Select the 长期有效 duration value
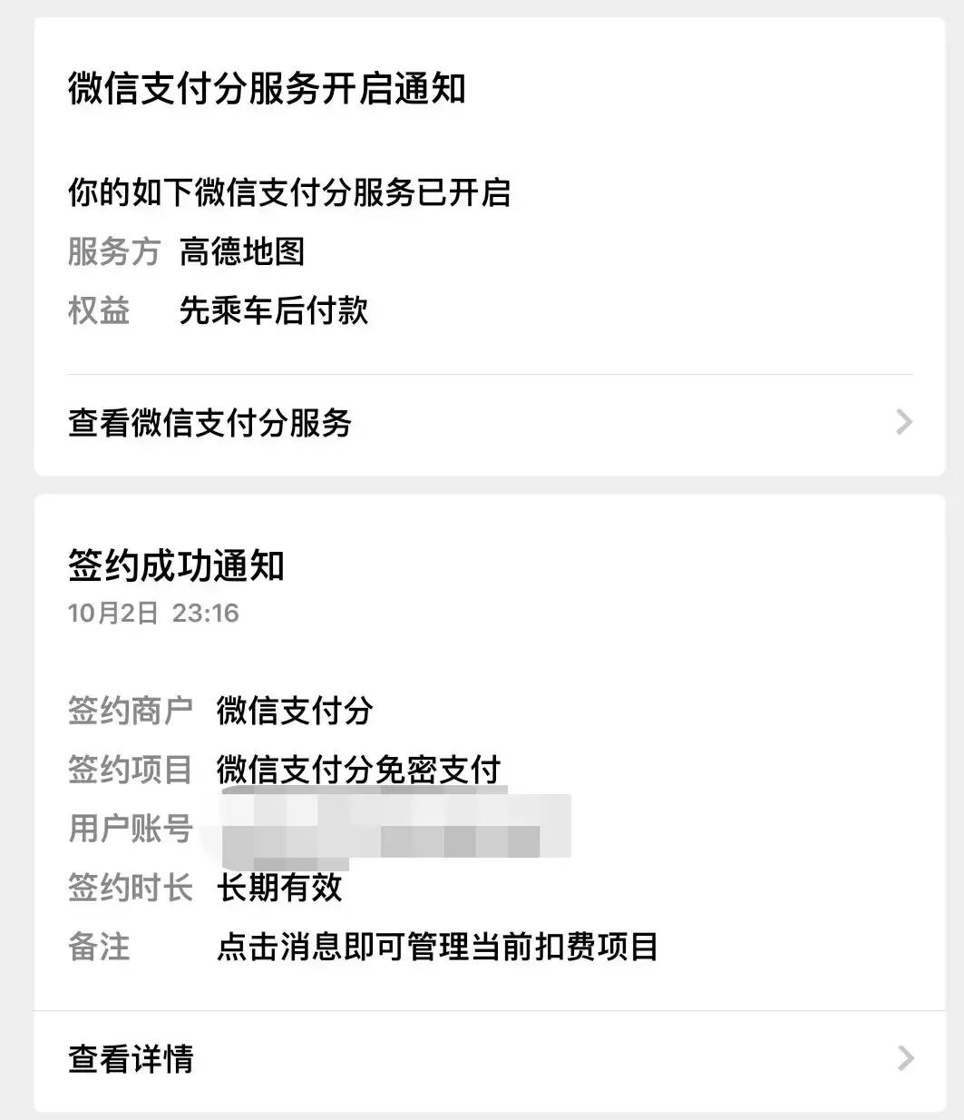Viewport: 964px width, 1120px height. (x=279, y=888)
